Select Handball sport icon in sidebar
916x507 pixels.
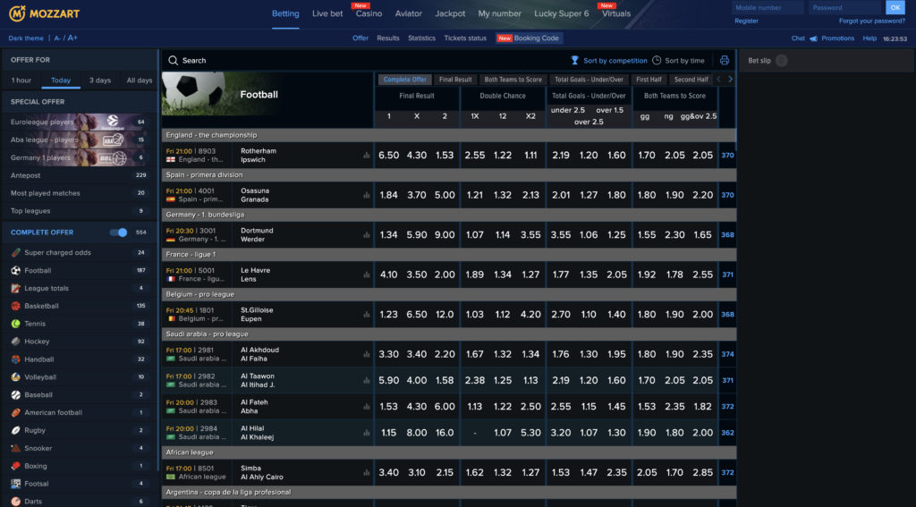16,359
